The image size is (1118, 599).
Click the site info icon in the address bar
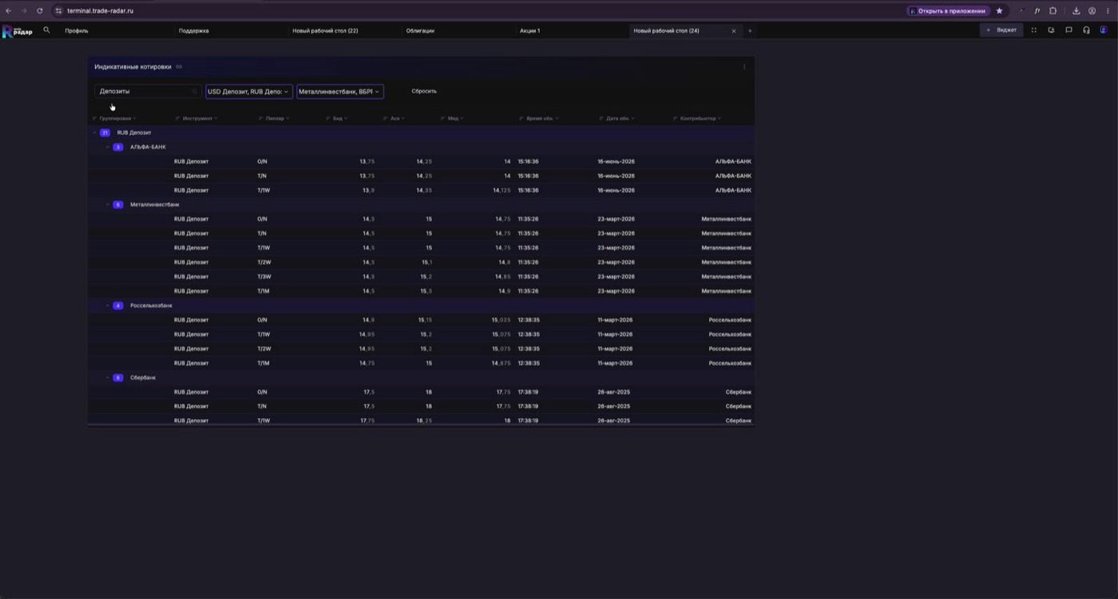click(58, 11)
